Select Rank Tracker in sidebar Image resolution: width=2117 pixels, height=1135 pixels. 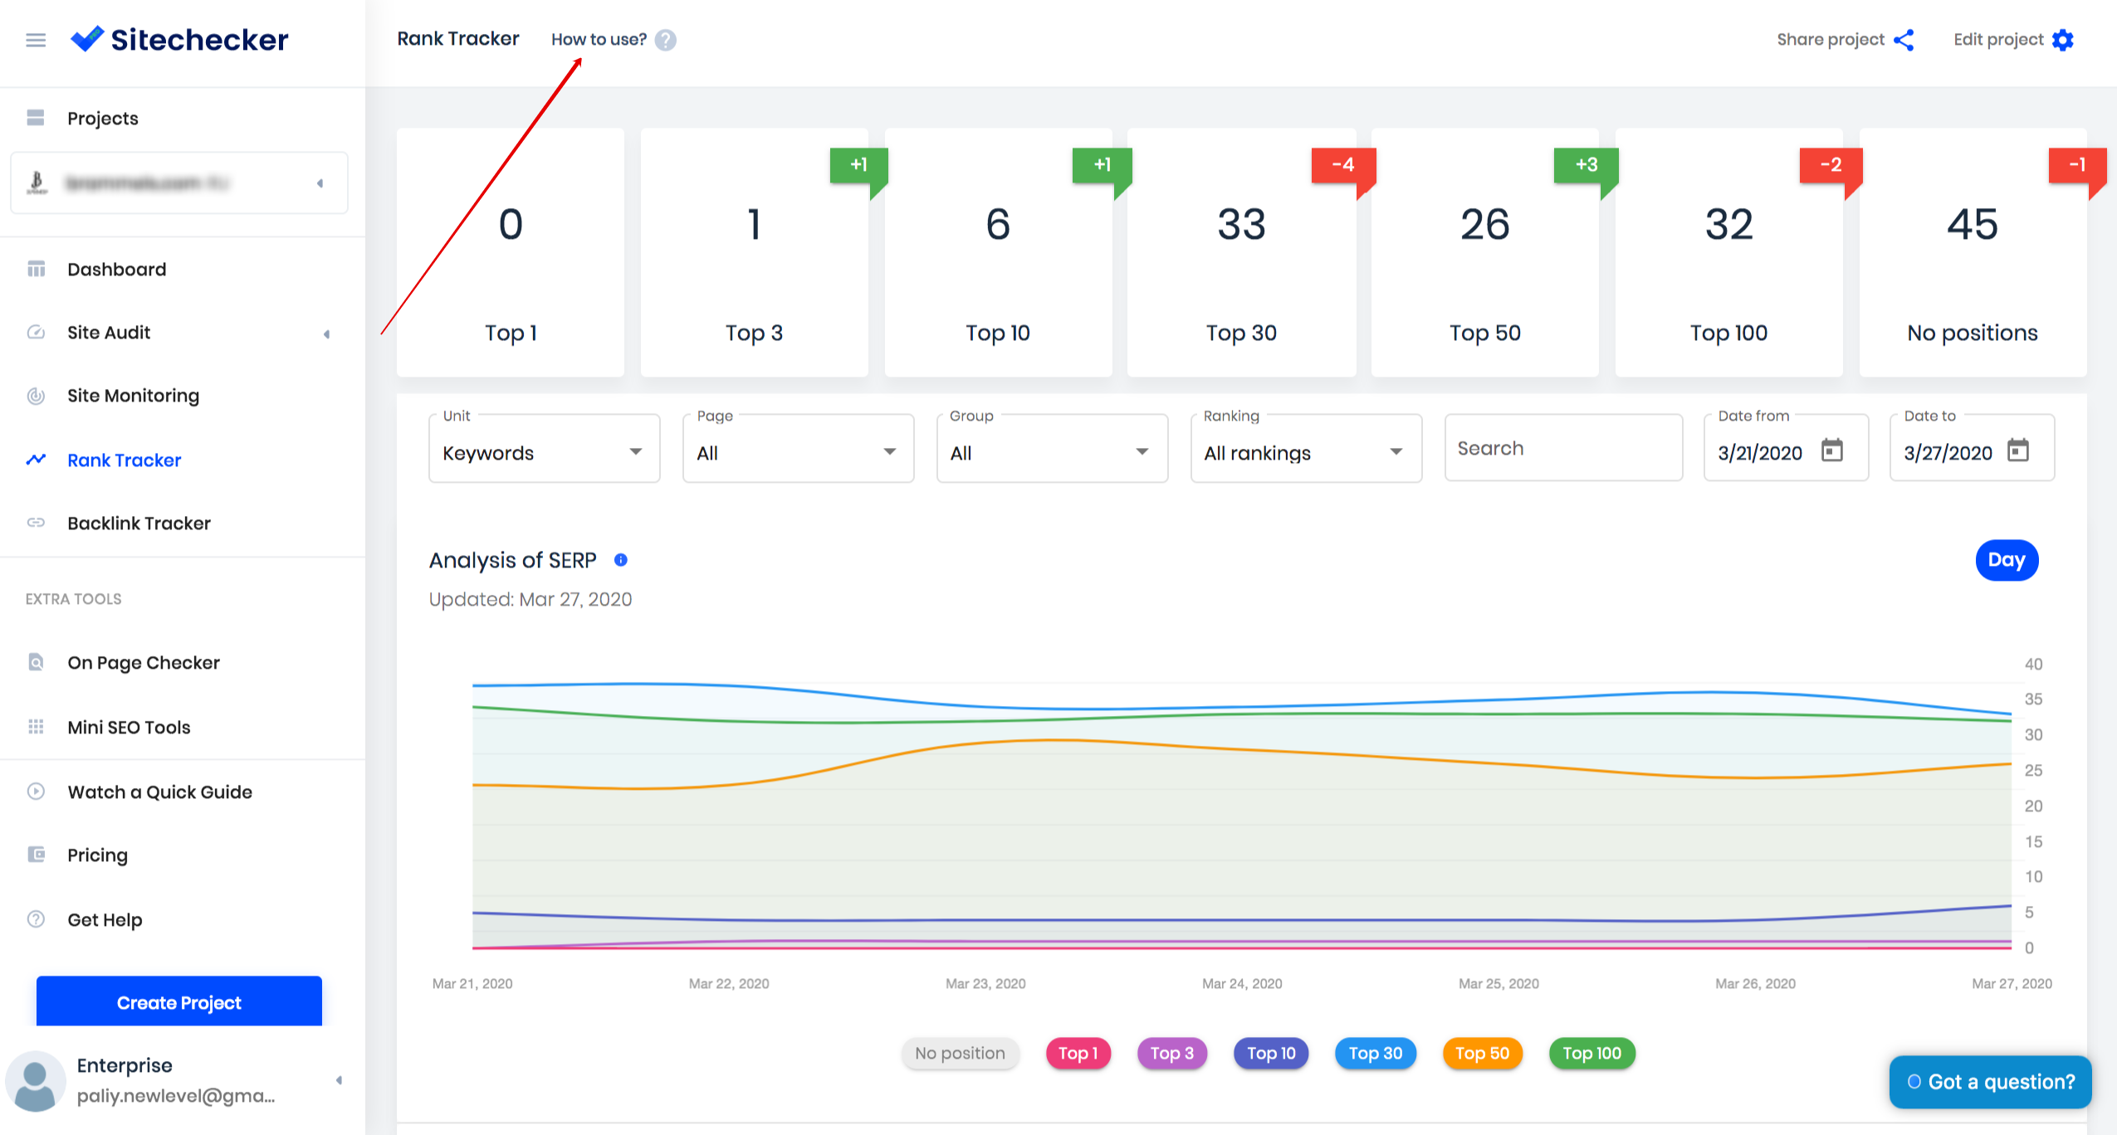tap(124, 460)
